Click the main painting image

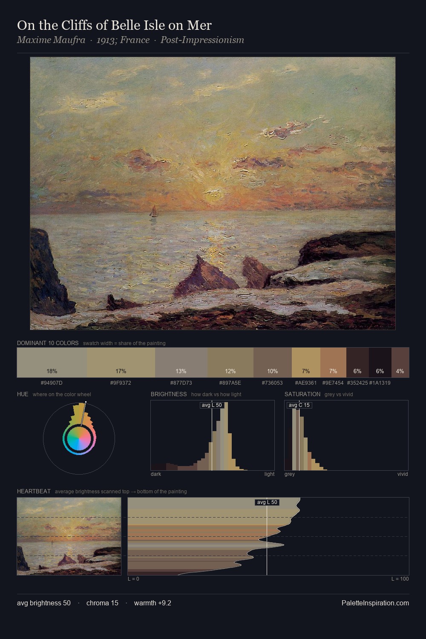tap(213, 193)
